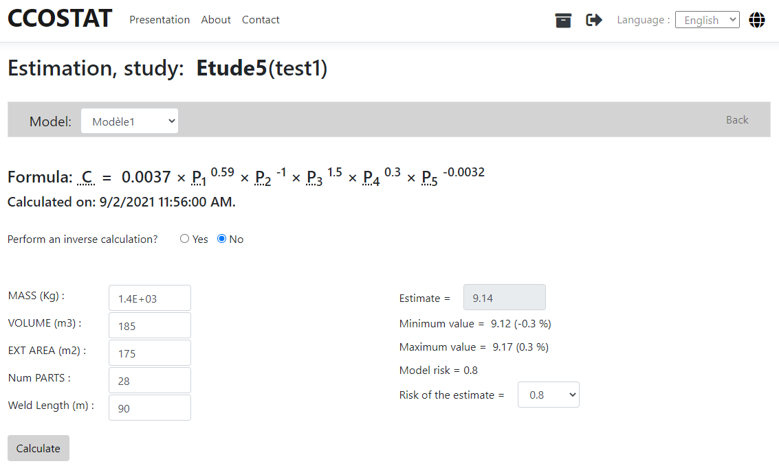Click the CCOSTAT logo
Image resolution: width=779 pixels, height=468 pixels.
(60, 19)
